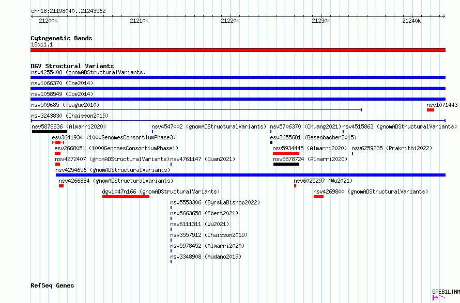Click the red dgv1047n166 variant bar

point(126,197)
